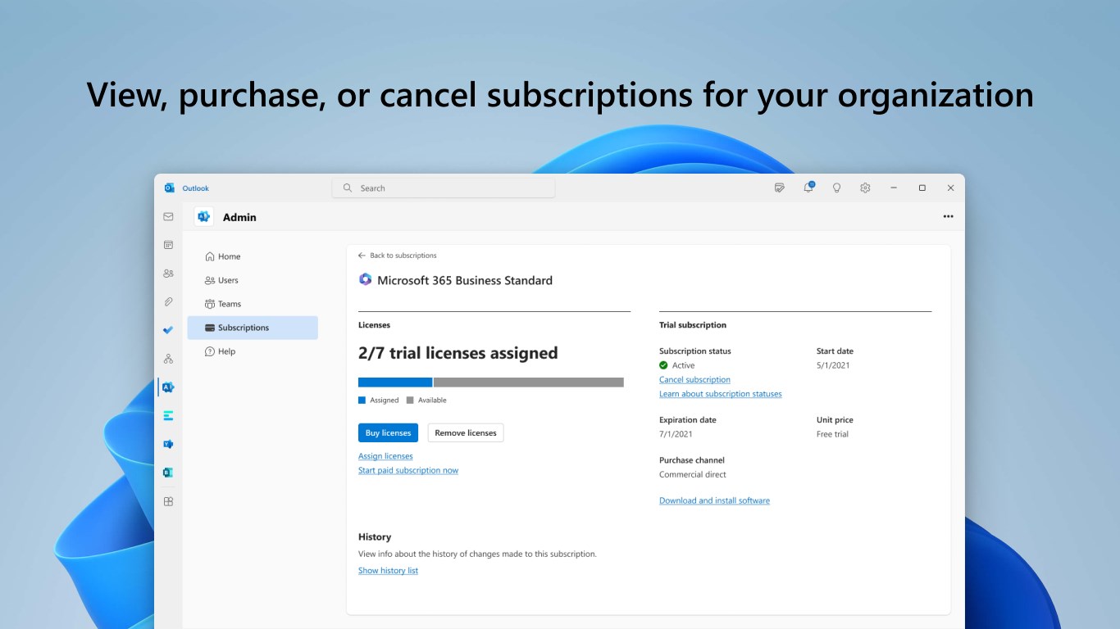
Task: Click the Outlook logo in title bar
Action: tap(170, 188)
